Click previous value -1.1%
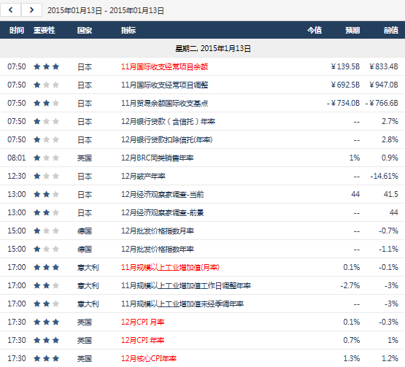 pos(388,249)
